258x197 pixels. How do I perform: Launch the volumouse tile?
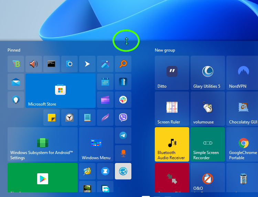coord(208,109)
